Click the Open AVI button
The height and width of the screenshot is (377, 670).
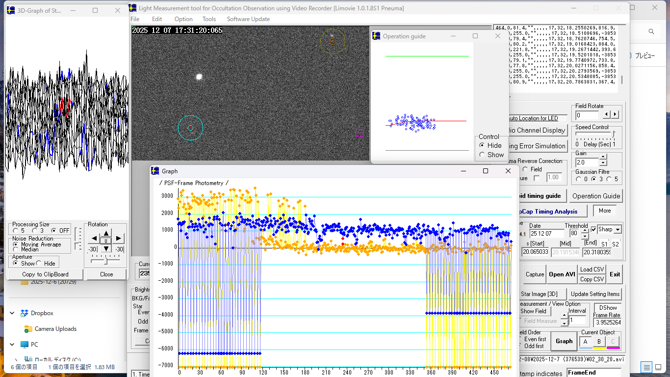562,274
